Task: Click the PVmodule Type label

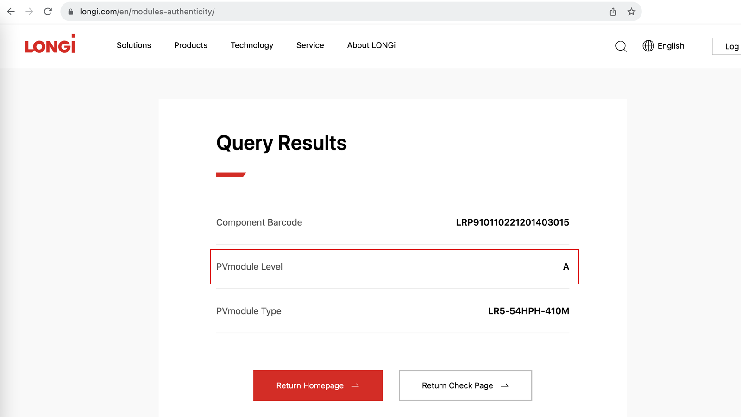Action: [x=249, y=311]
